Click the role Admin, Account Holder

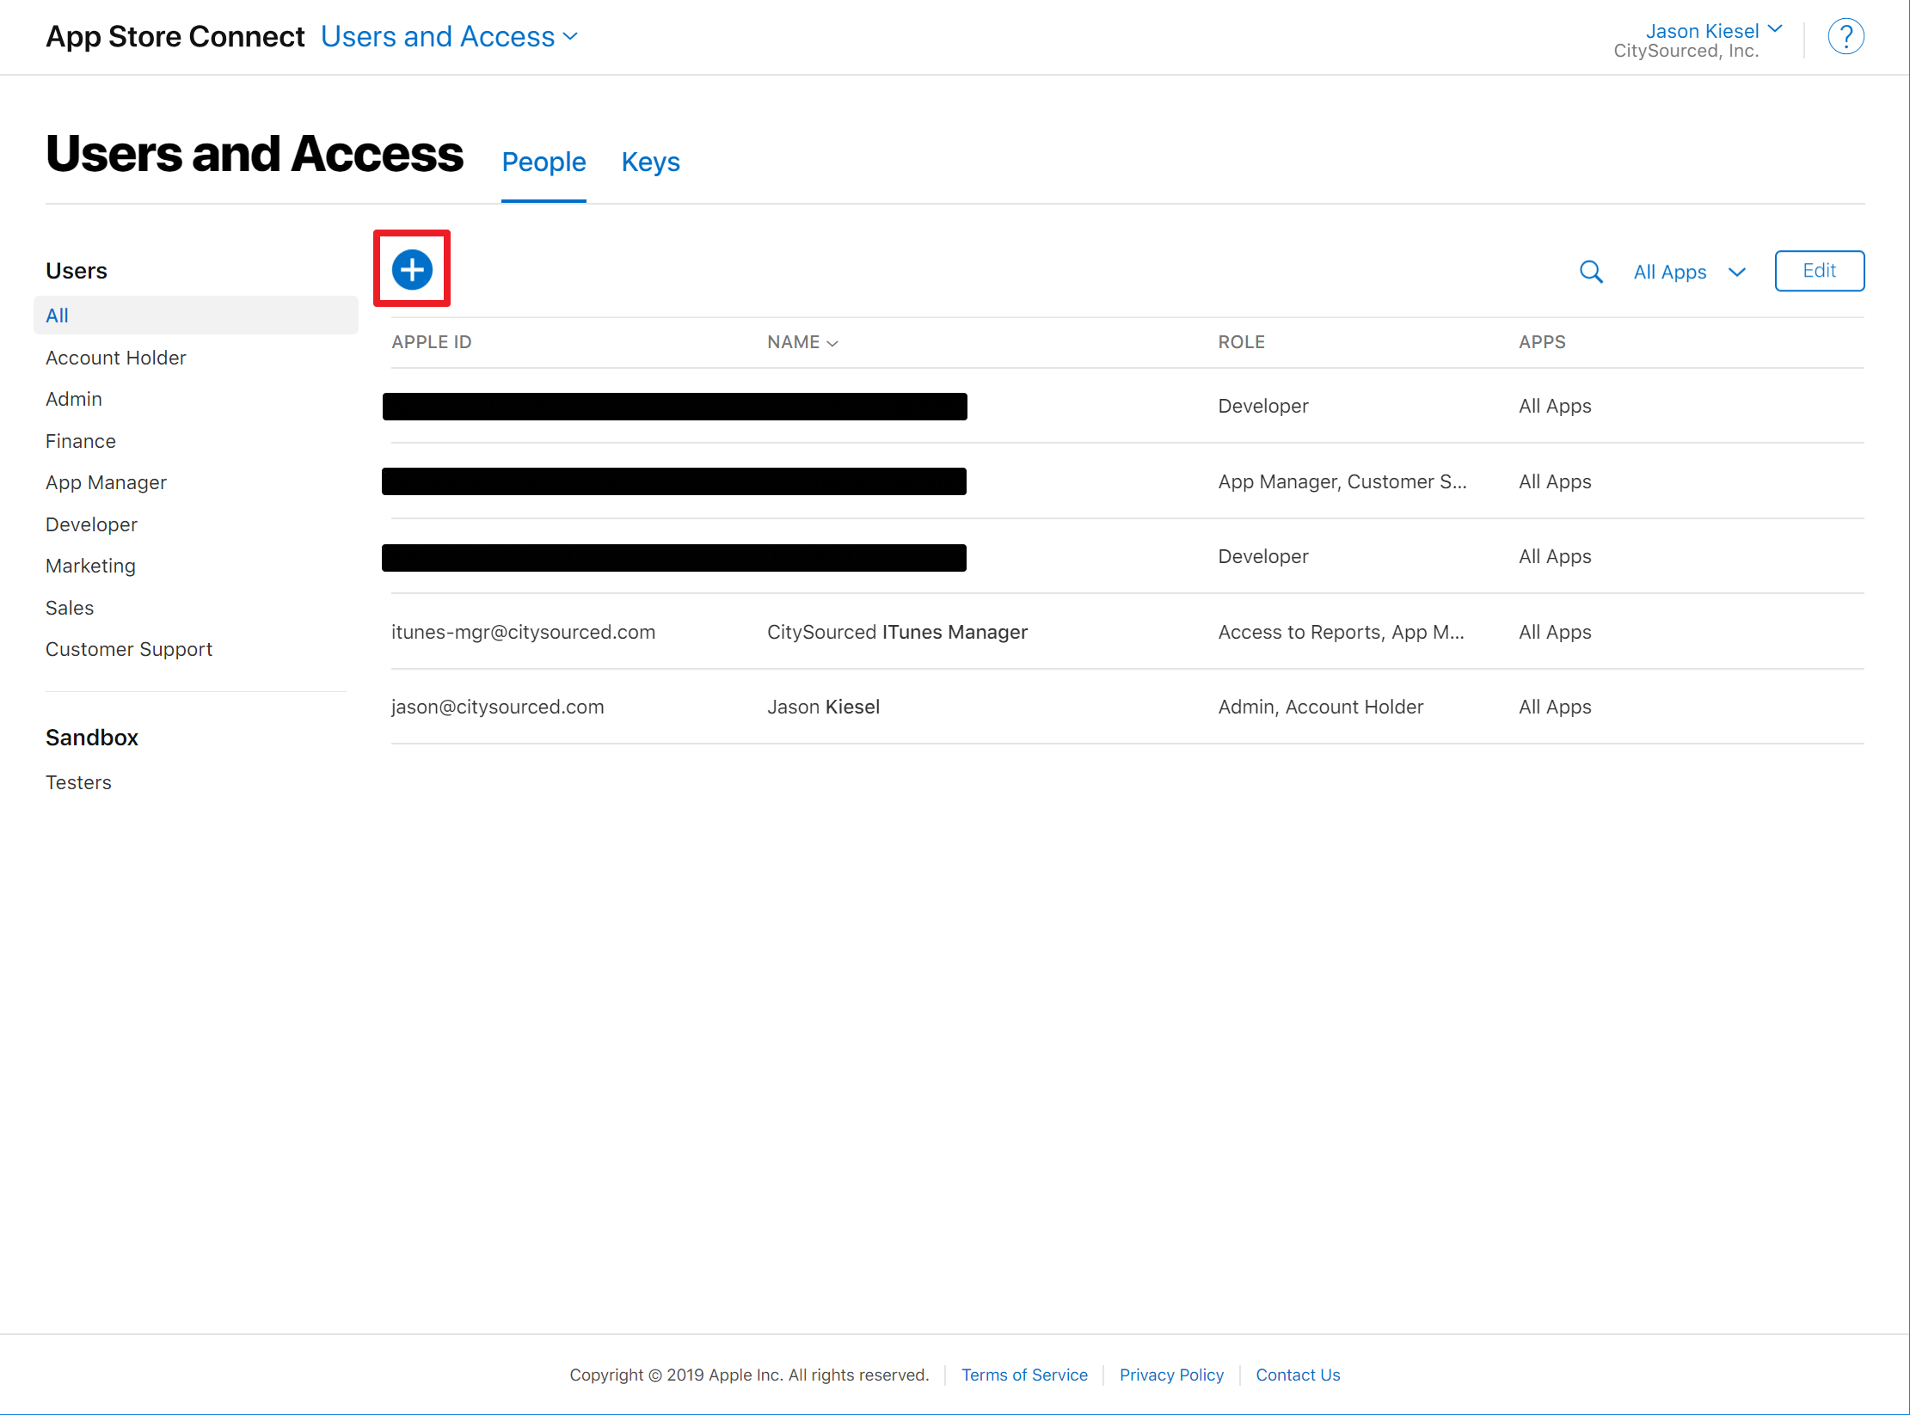[x=1320, y=707]
